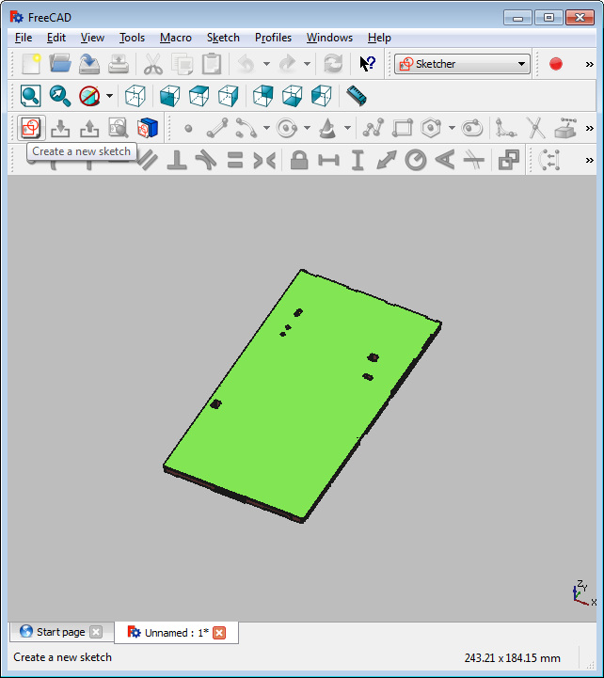Select the External geometry tool
This screenshot has width=604, height=678.
tap(565, 128)
